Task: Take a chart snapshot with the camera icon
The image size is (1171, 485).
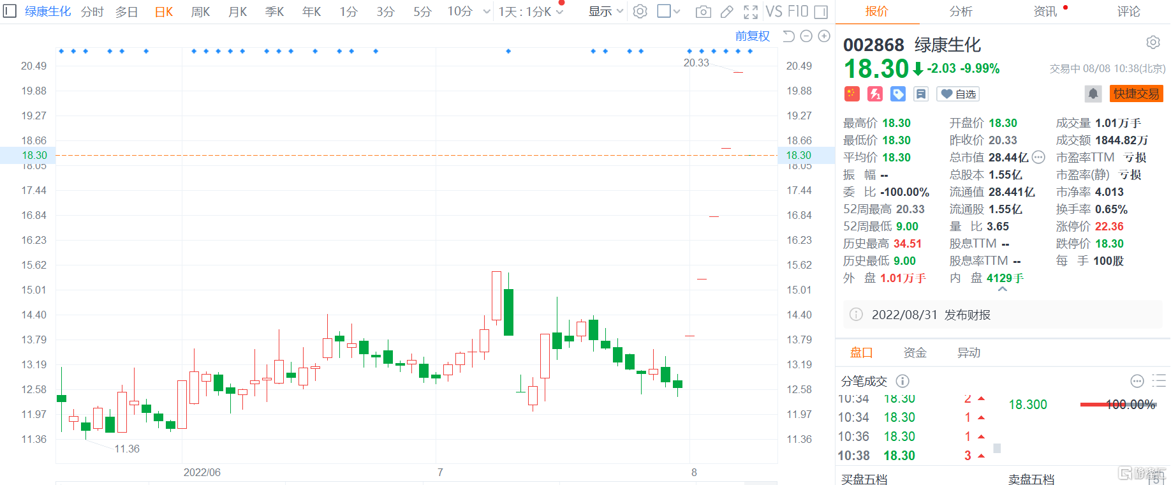Action: click(x=703, y=11)
